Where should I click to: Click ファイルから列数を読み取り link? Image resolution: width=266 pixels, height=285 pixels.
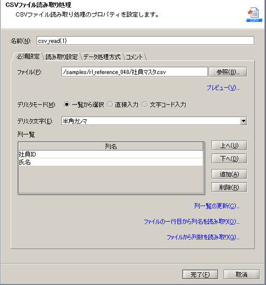(x=203, y=238)
